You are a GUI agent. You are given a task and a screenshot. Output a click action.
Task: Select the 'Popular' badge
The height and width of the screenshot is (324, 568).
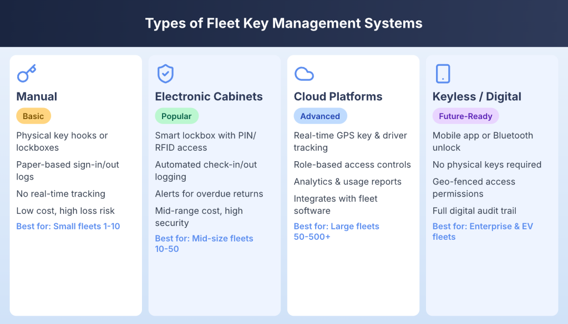click(x=176, y=116)
